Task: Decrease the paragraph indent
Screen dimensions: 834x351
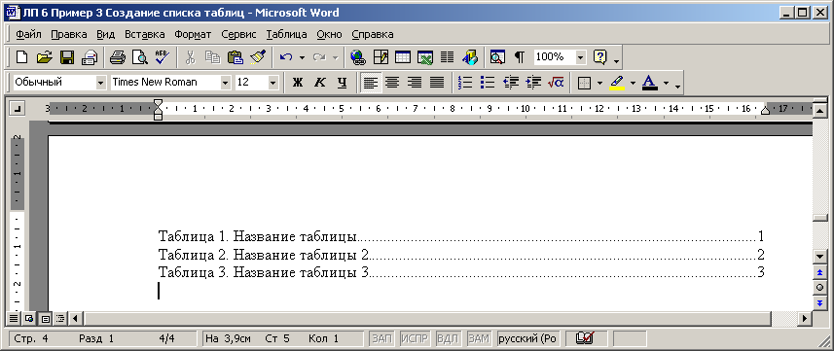Action: tap(511, 83)
